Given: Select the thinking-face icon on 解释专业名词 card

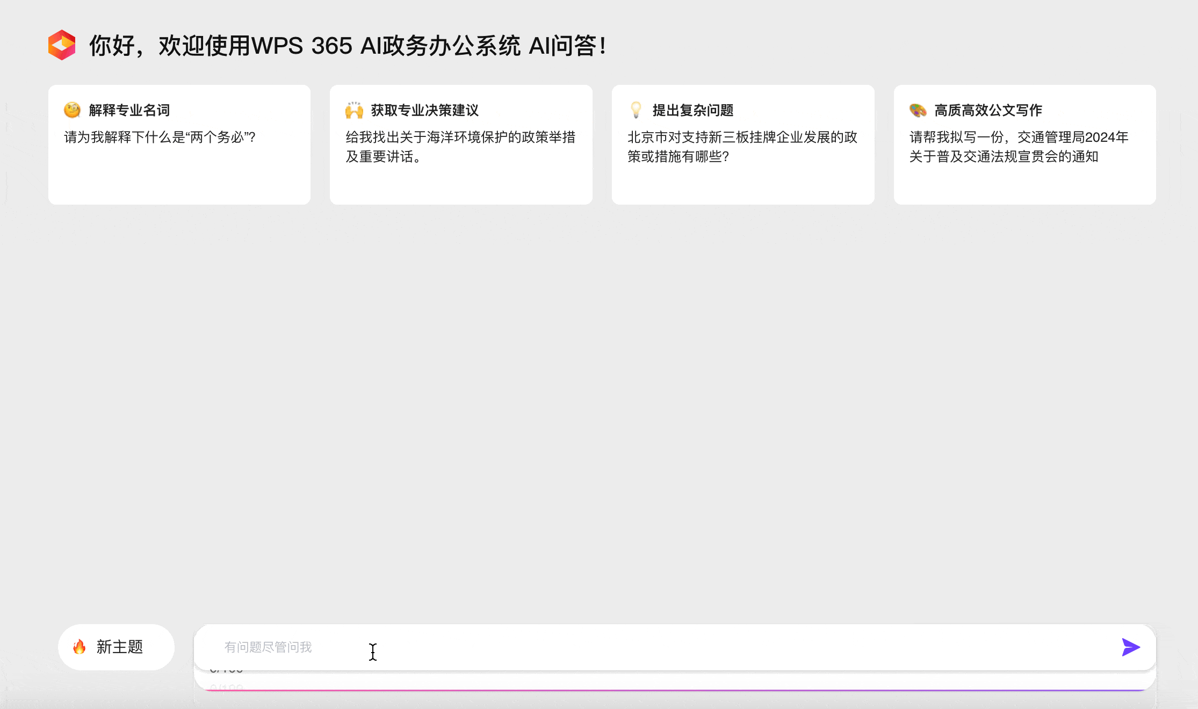Looking at the screenshot, I should click(x=71, y=110).
